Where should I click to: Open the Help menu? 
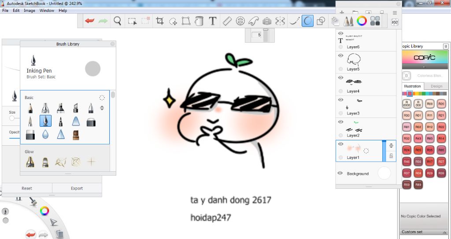pos(63,11)
